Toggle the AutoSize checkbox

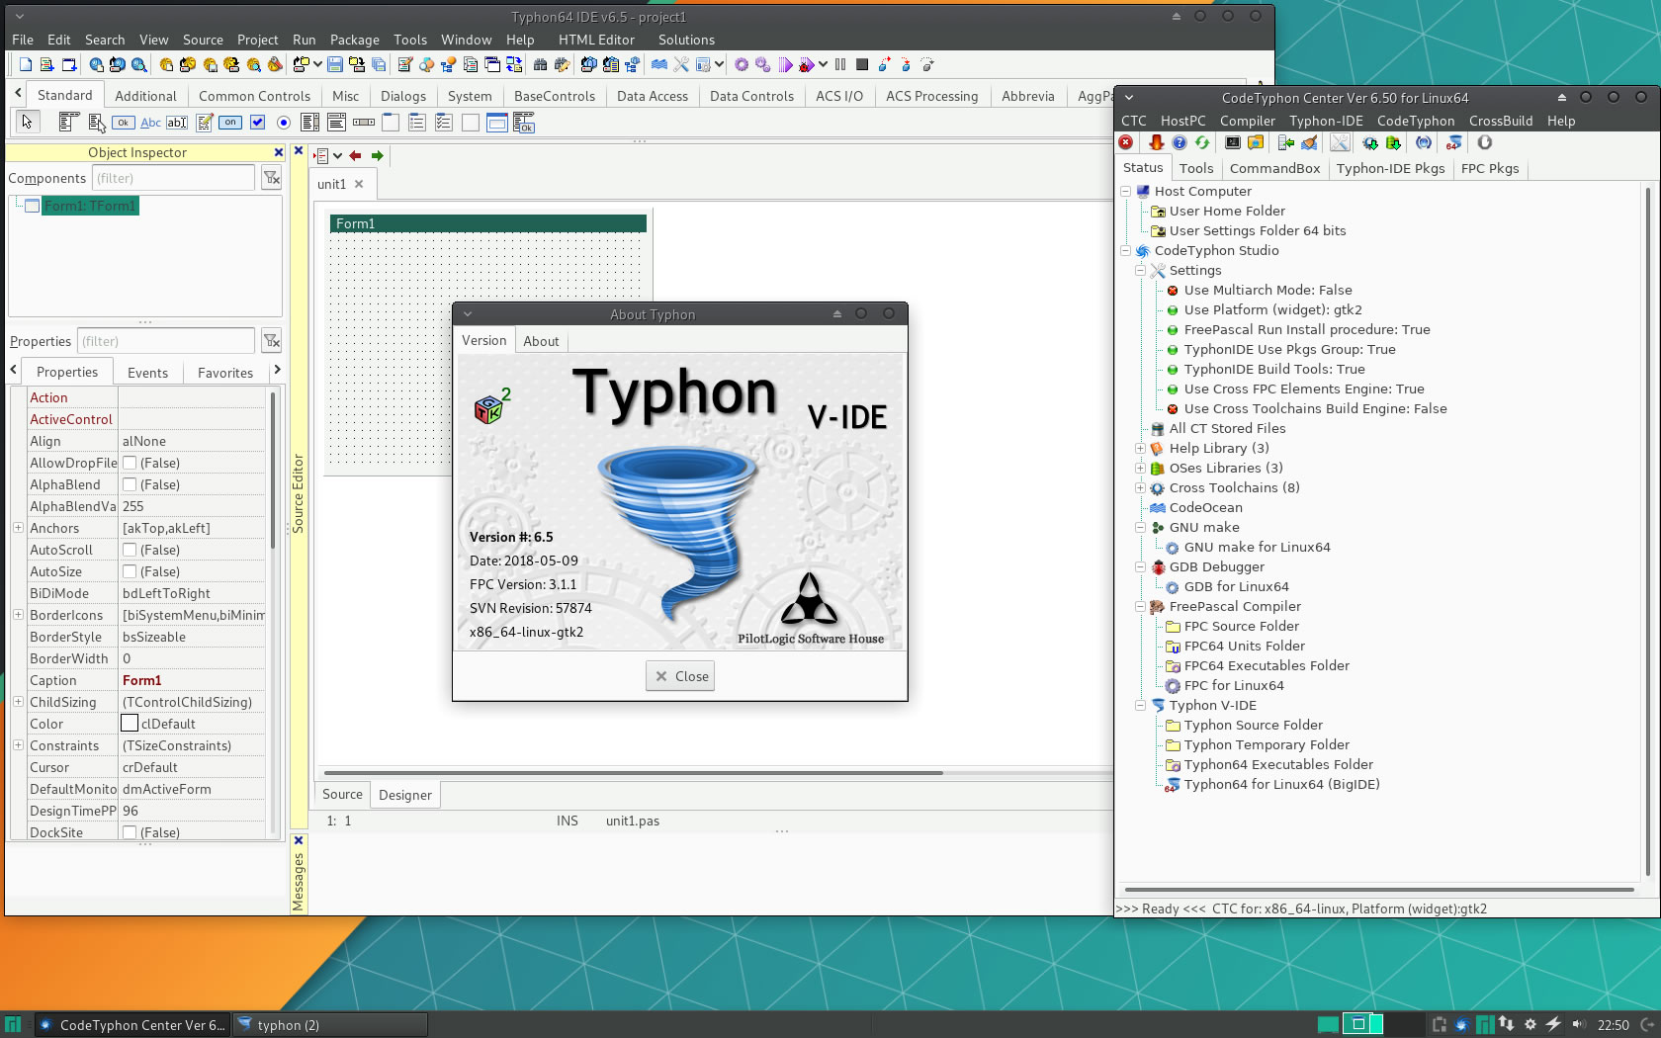click(130, 571)
